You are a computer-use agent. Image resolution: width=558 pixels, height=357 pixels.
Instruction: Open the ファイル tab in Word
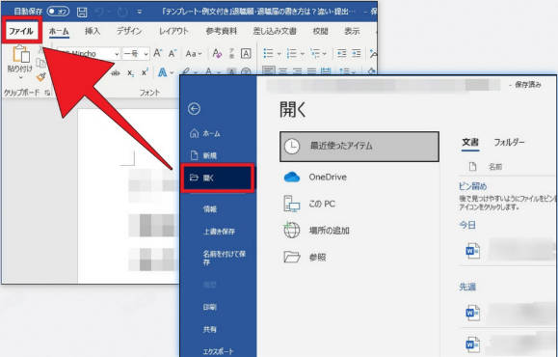click(x=21, y=31)
